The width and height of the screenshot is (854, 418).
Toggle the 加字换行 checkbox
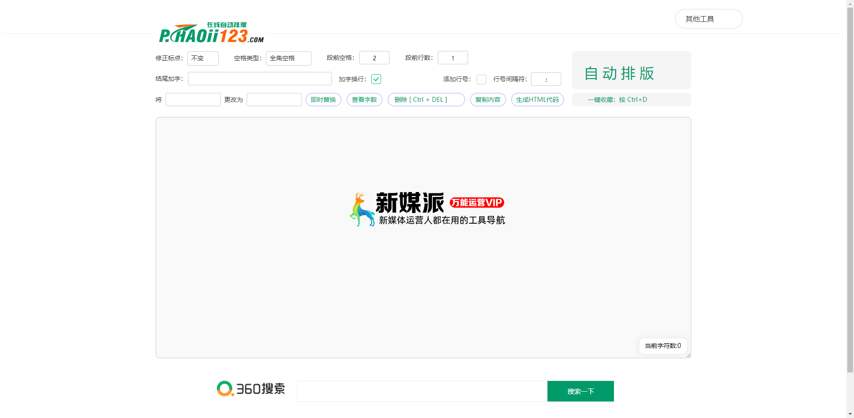click(x=376, y=79)
